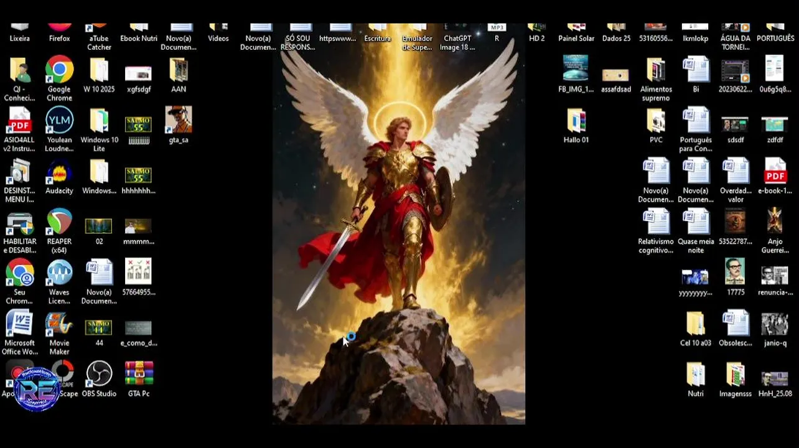Open DESINST... MENU I... icon
Image resolution: width=799 pixels, height=448 pixels.
pos(19,172)
